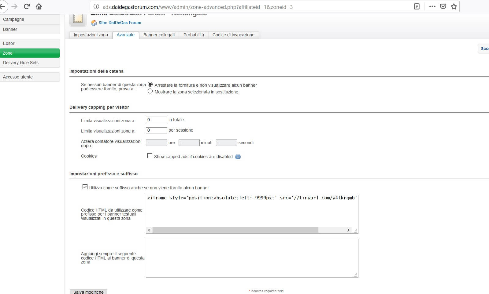
Task: Click the Cookies label
Action: click(89, 156)
